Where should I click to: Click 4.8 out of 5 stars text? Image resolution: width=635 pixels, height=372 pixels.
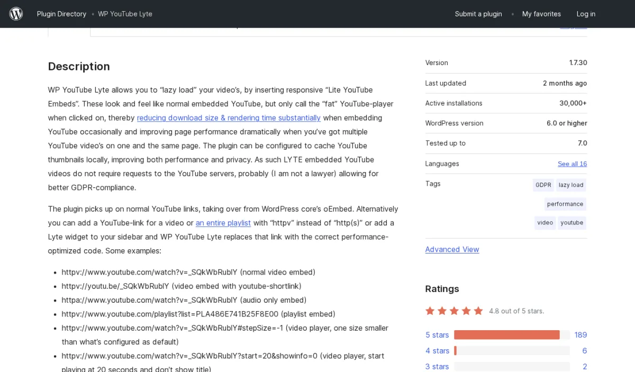[x=516, y=311]
